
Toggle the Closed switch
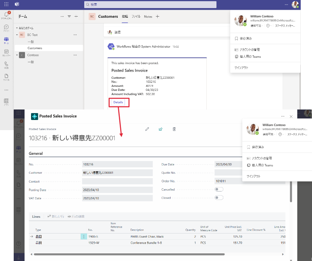click(x=219, y=198)
